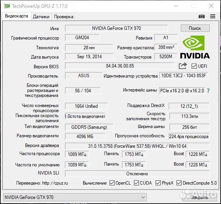Click the 1664 Unified shaders field
The height and width of the screenshot is (204, 221).
pos(86,106)
